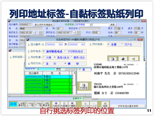Viewport: 154px width, 116px height.
Task: Click the 资料选择 dialog title icon
Action: point(10,50)
